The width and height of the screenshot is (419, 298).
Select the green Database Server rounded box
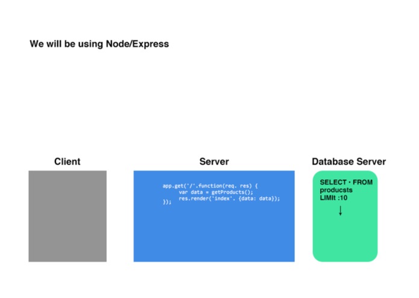345,216
